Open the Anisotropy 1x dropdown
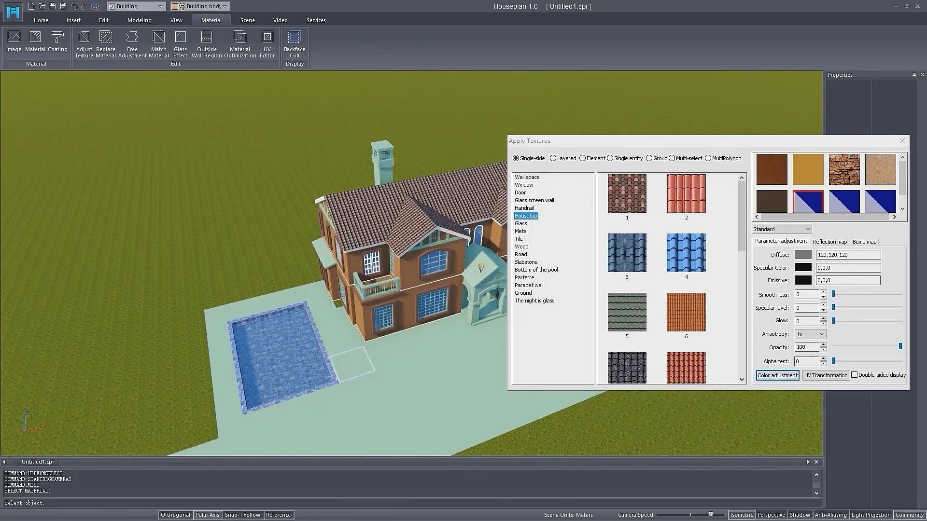927x521 pixels. click(x=811, y=334)
